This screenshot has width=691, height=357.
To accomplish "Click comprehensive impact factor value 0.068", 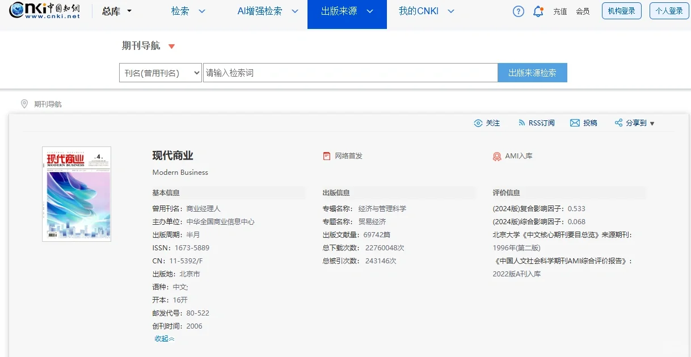I will pyautogui.click(x=576, y=222).
